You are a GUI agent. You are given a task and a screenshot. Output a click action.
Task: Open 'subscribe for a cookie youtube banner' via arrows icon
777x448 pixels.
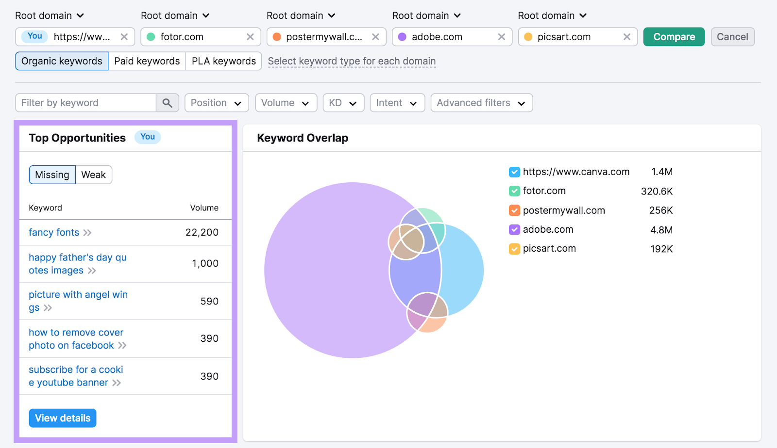pyautogui.click(x=117, y=383)
